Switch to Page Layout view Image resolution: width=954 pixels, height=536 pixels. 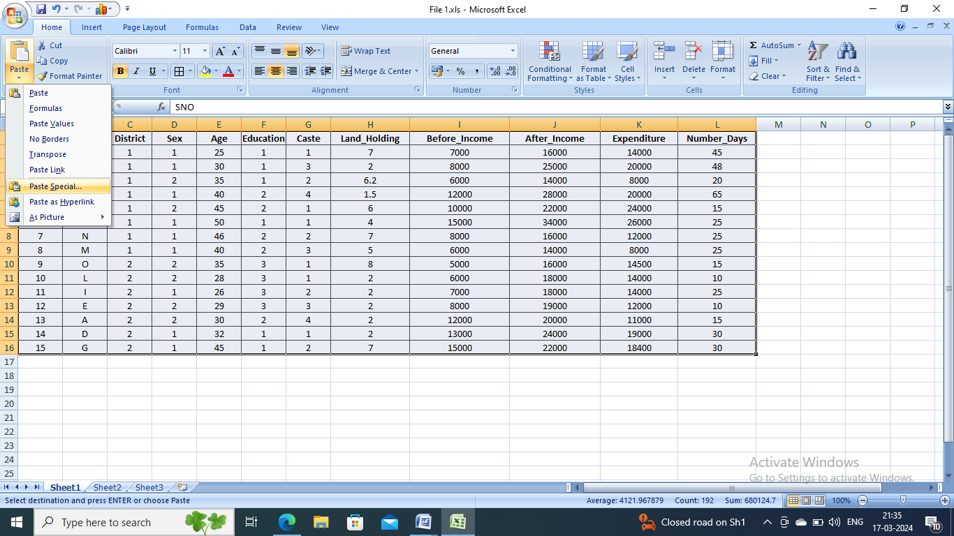point(806,500)
